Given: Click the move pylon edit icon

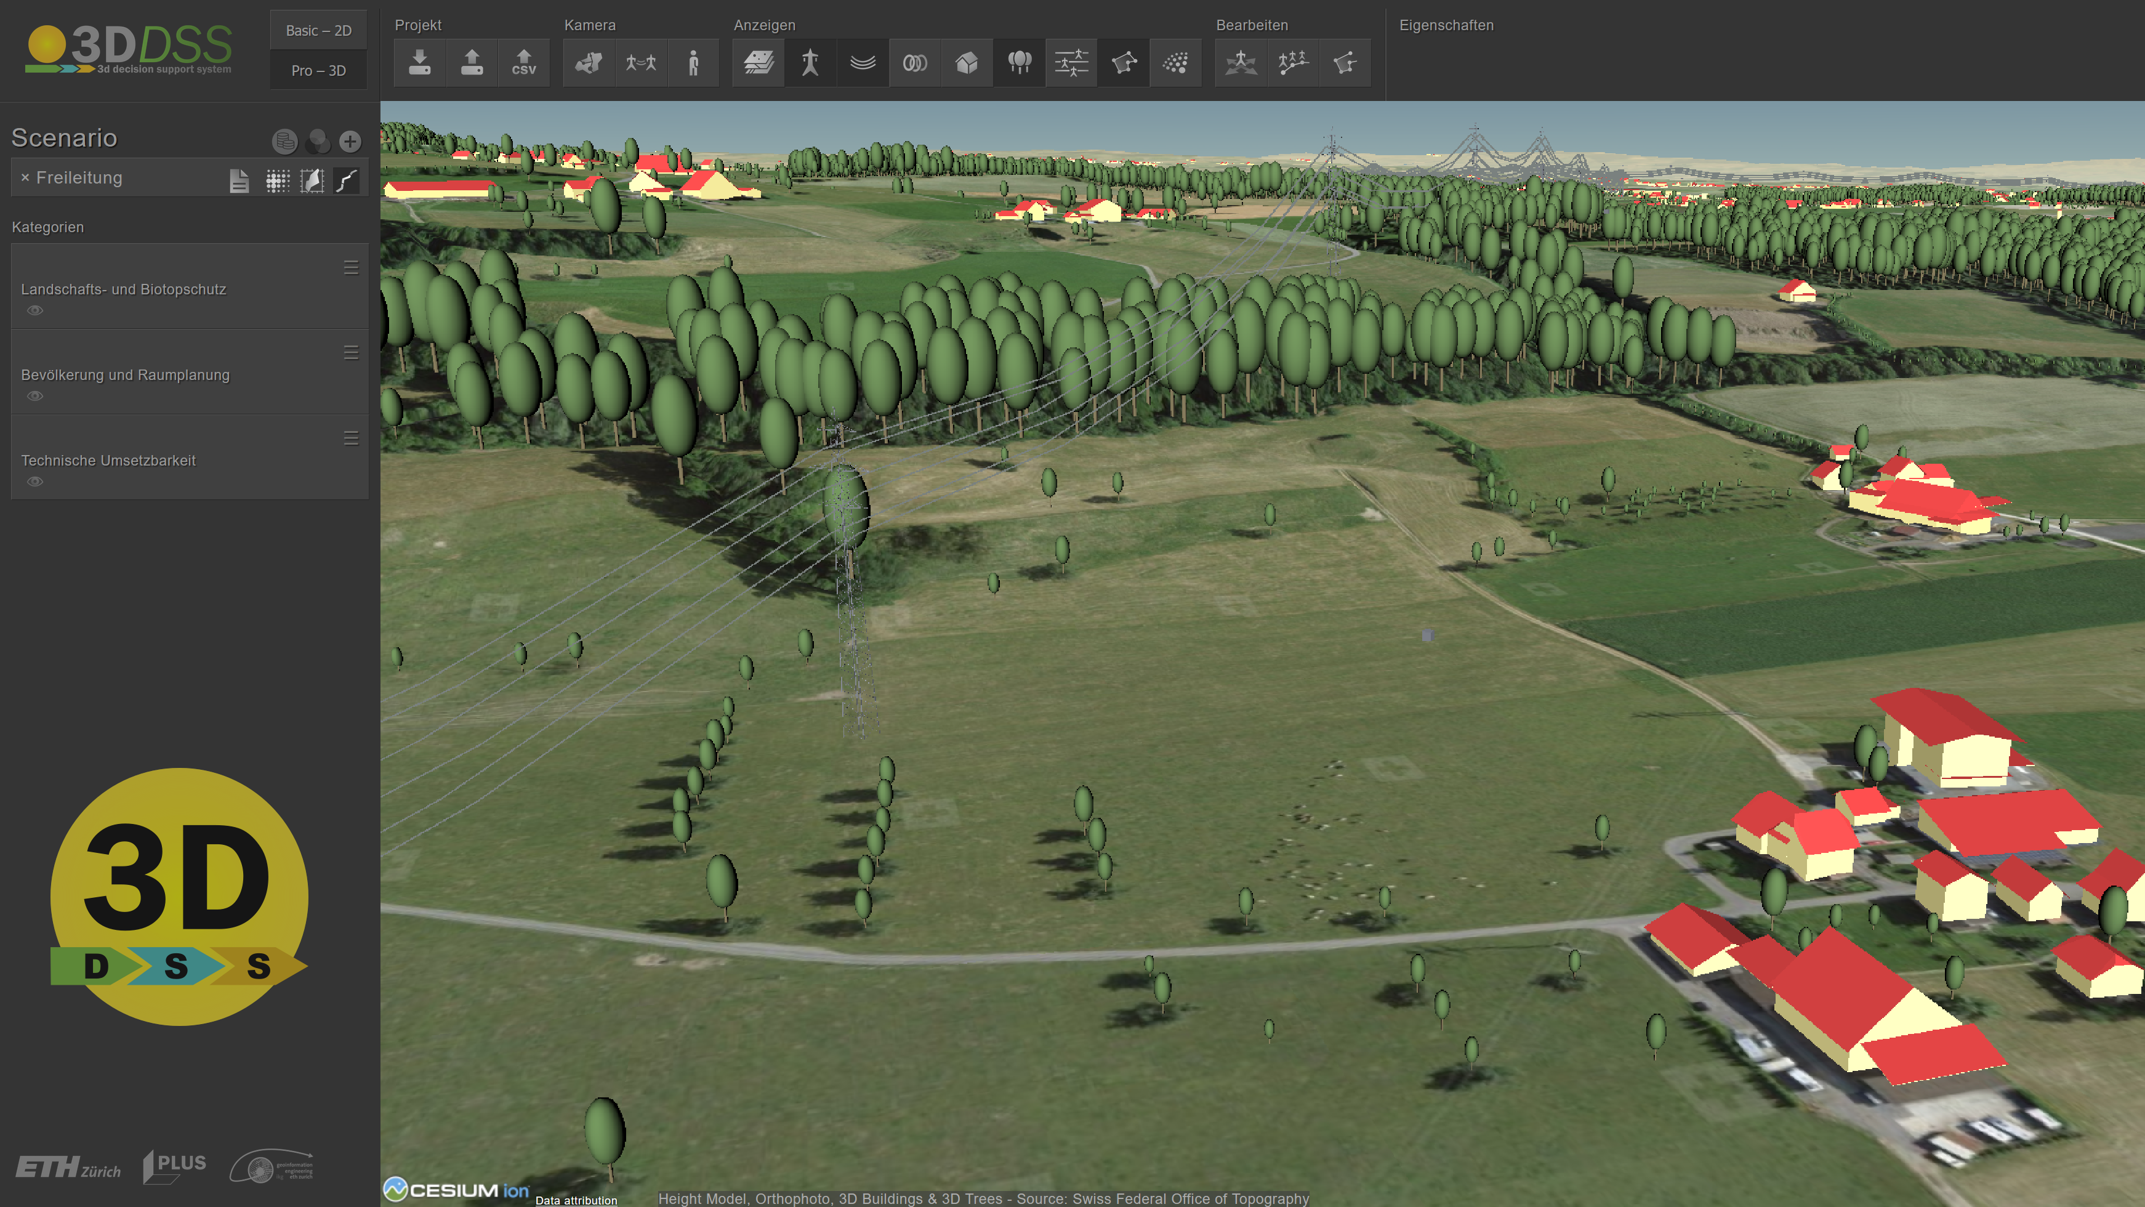Looking at the screenshot, I should point(1241,62).
